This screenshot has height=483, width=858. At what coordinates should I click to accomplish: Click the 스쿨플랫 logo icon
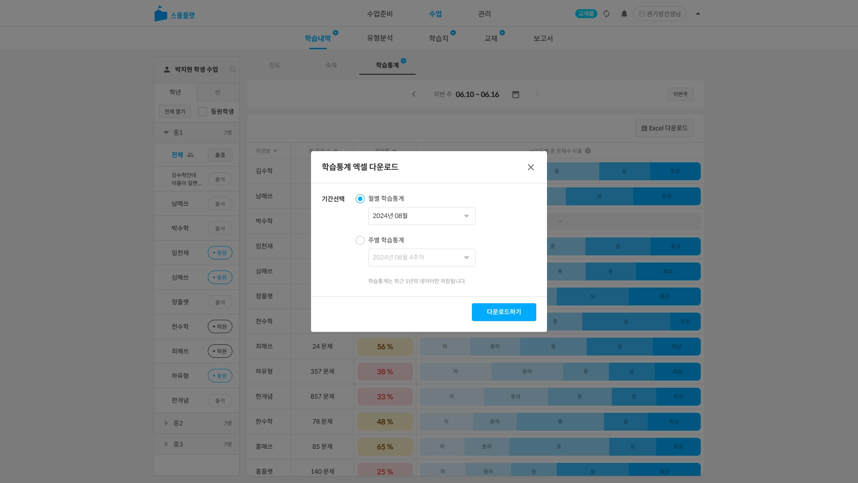tap(160, 14)
